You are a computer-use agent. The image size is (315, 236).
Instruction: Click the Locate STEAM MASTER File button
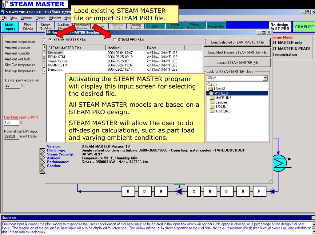tap(237, 63)
